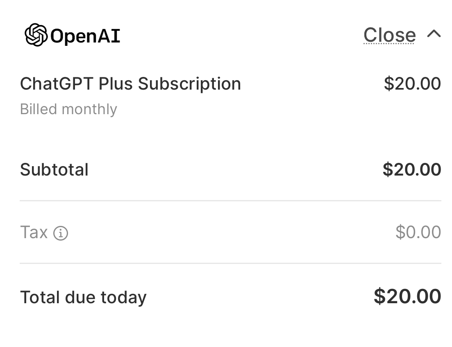Click the OpenAI wordmark text
This screenshot has height=347, width=452.
pos(85,36)
